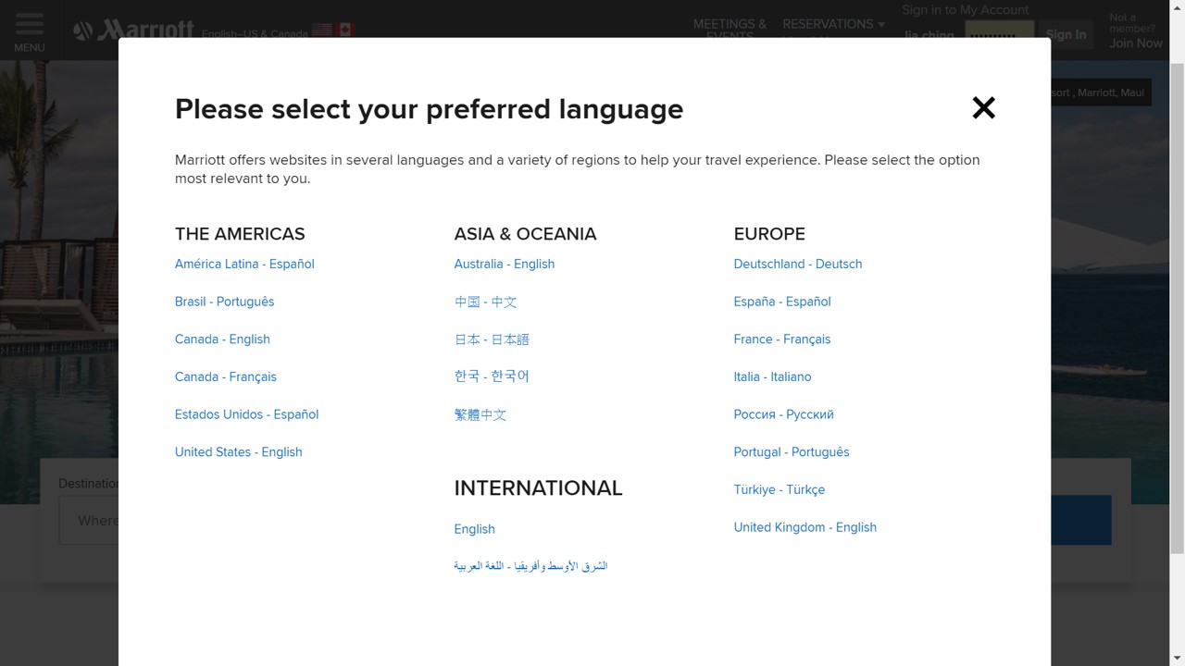Select Canada - Français option
This screenshot has height=666, width=1185.
pyautogui.click(x=226, y=376)
